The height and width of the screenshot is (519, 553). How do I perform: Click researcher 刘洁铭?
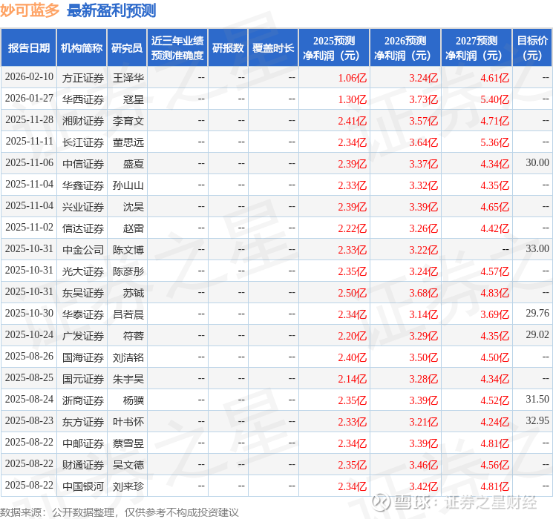128,357
